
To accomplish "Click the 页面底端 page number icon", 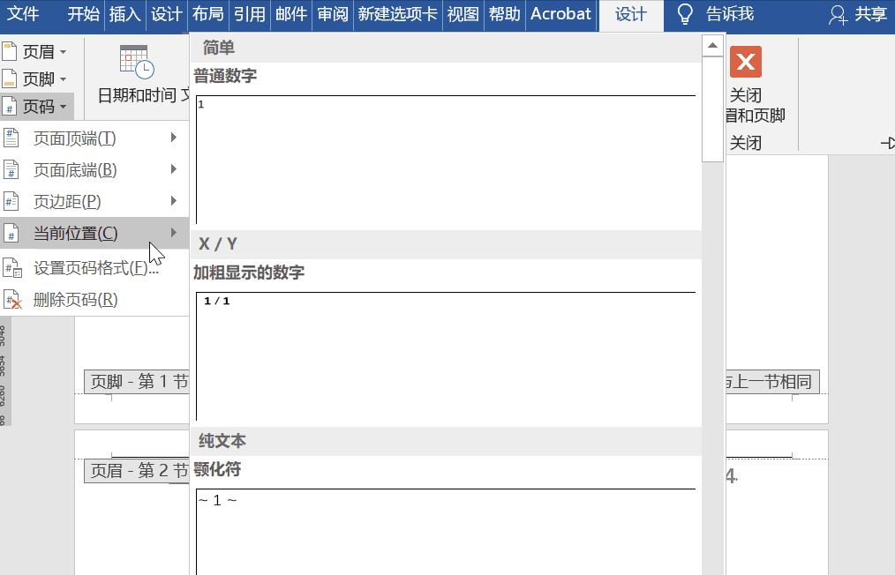I will click(10, 169).
